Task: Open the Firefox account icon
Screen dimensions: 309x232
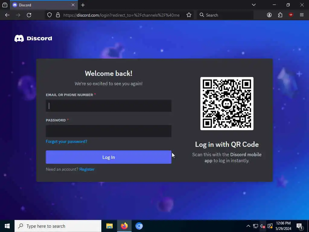Action: pos(269,15)
